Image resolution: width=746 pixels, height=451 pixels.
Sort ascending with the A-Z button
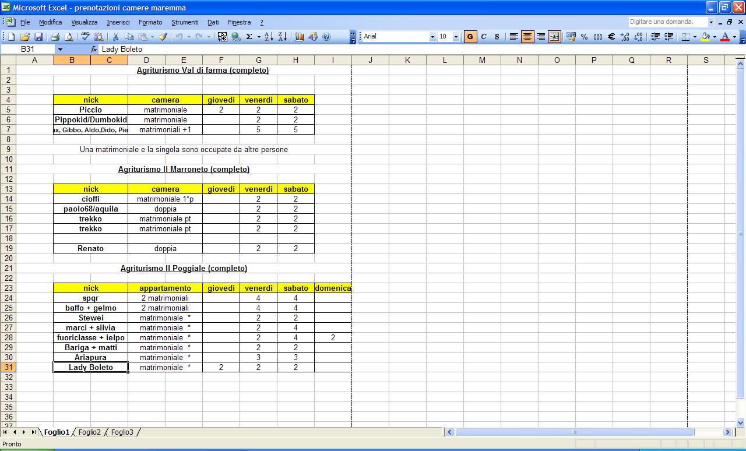pos(269,37)
